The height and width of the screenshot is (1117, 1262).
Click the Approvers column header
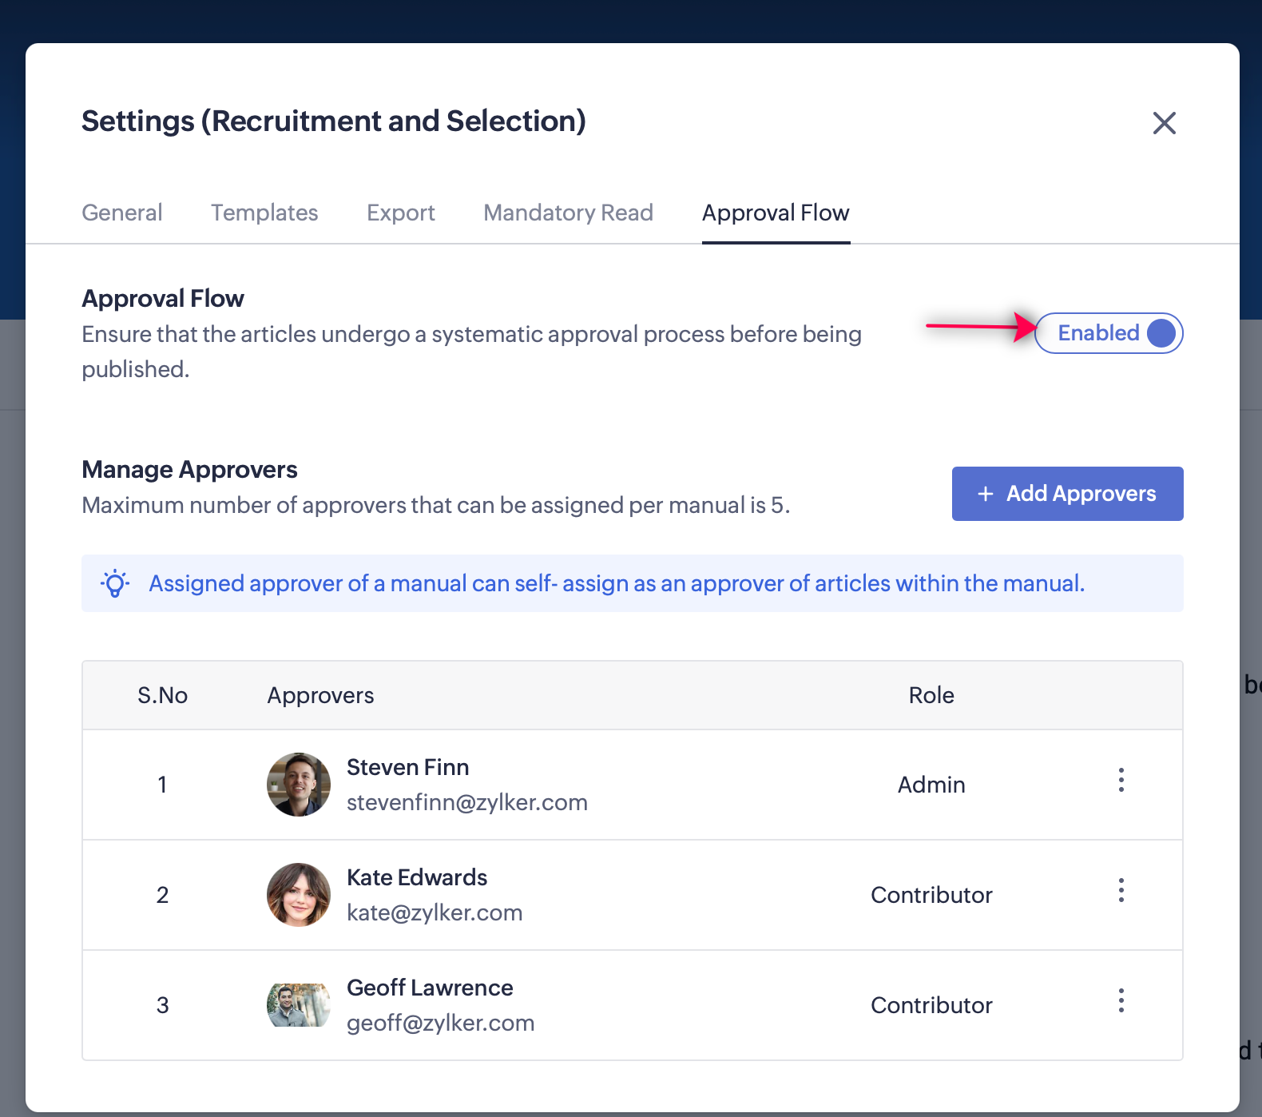tap(320, 695)
